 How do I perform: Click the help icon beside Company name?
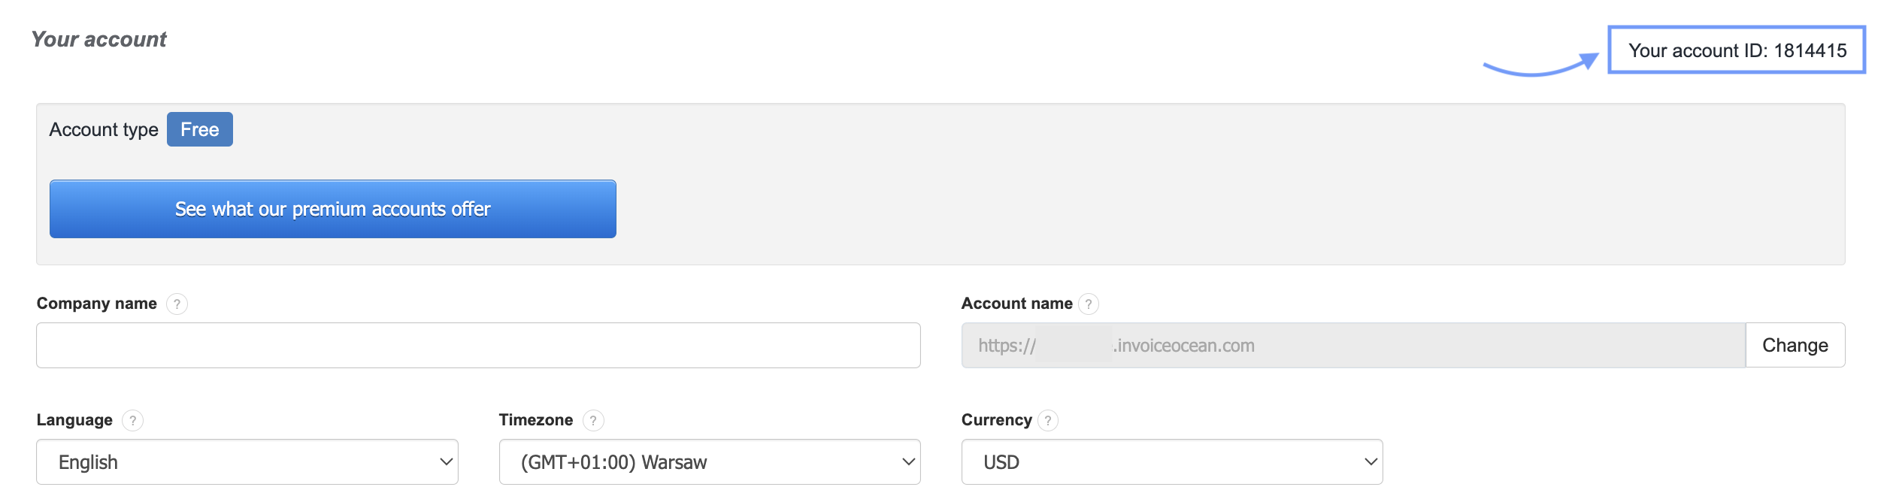coord(177,304)
